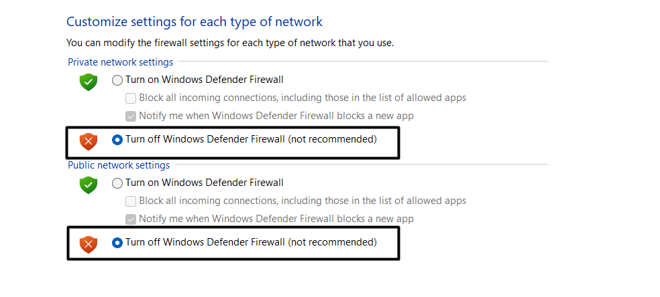Click the green shield icon under Public network settings
Image resolution: width=660 pixels, height=297 pixels.
click(89, 185)
